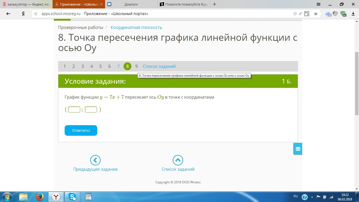Open a new tab with the plus button

click(214, 4)
